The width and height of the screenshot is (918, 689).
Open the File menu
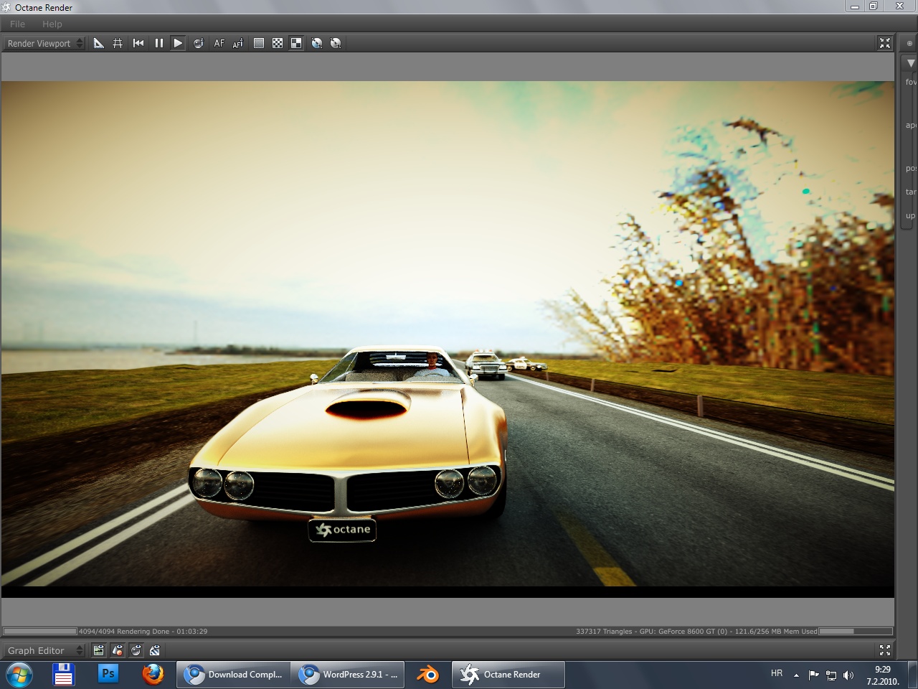click(x=17, y=24)
